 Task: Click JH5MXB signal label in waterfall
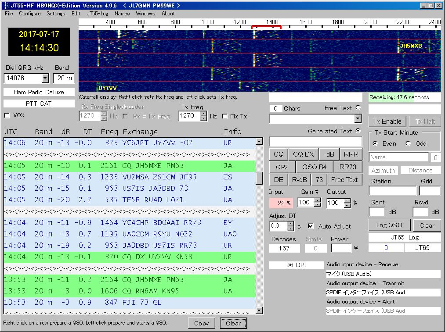[411, 46]
